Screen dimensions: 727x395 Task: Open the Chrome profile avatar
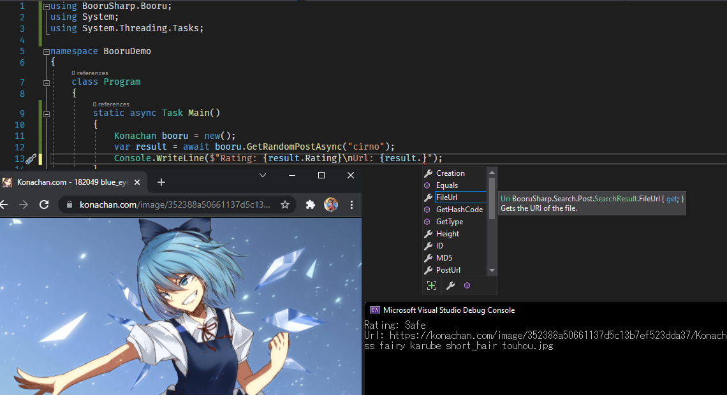click(x=331, y=205)
